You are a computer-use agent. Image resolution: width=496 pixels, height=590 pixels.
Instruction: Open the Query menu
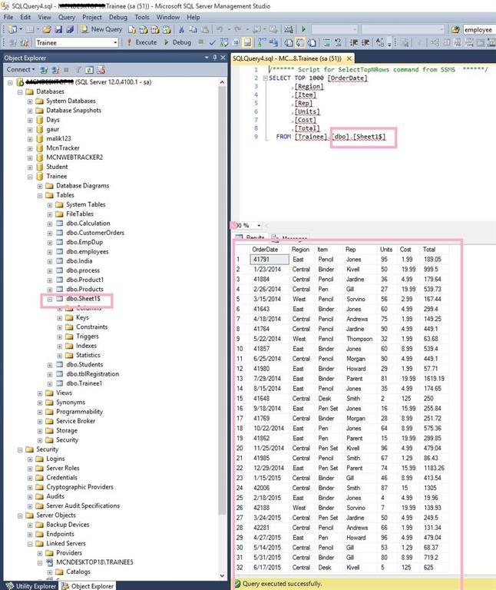click(67, 17)
